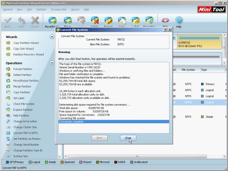
Task: Collapse the Wizards panel section
Action: [52, 37]
